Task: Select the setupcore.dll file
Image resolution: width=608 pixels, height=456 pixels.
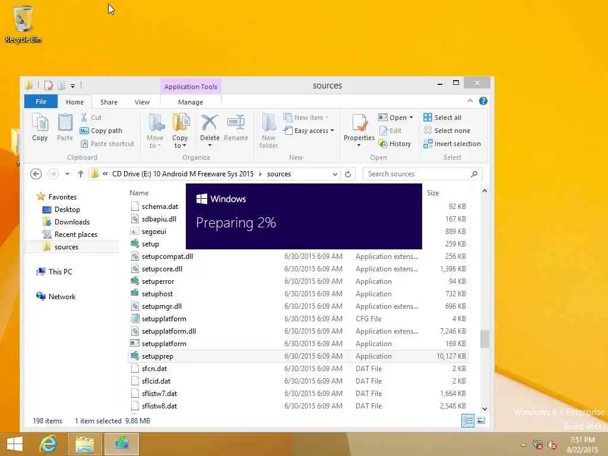Action: pyautogui.click(x=298, y=269)
